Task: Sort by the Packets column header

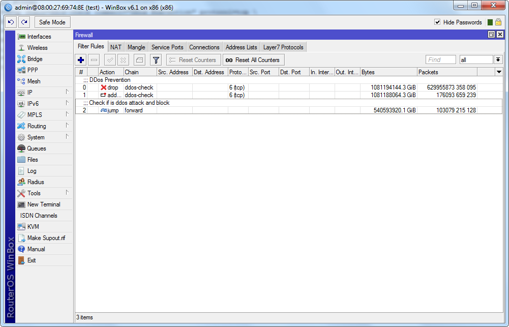Action: [447, 72]
